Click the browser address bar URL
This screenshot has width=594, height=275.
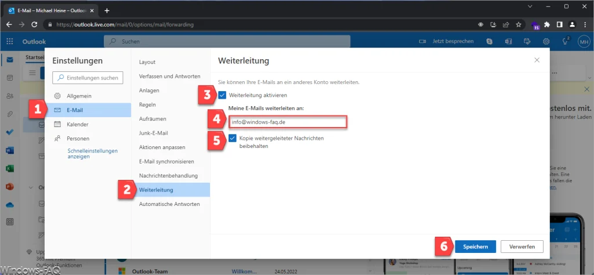click(x=125, y=24)
